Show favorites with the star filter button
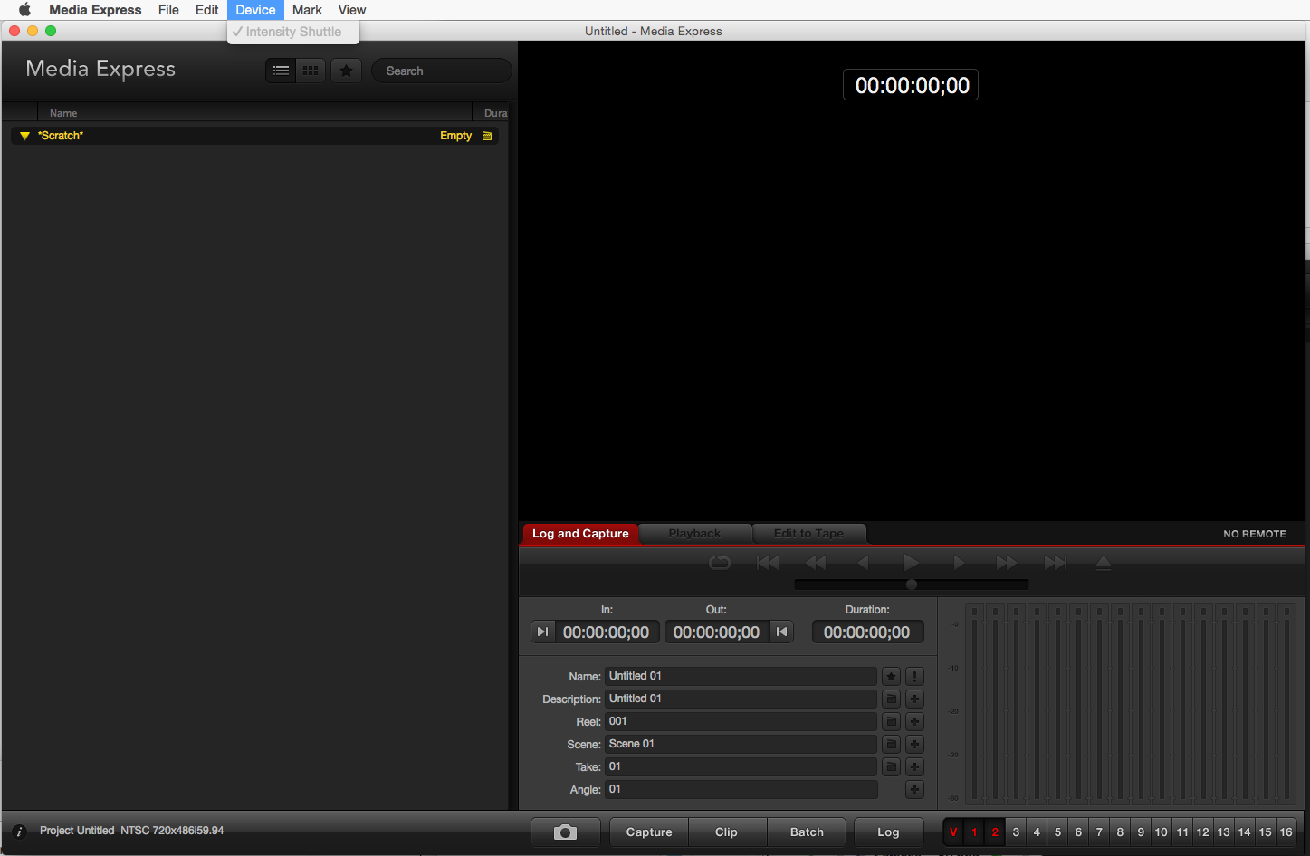 346,71
